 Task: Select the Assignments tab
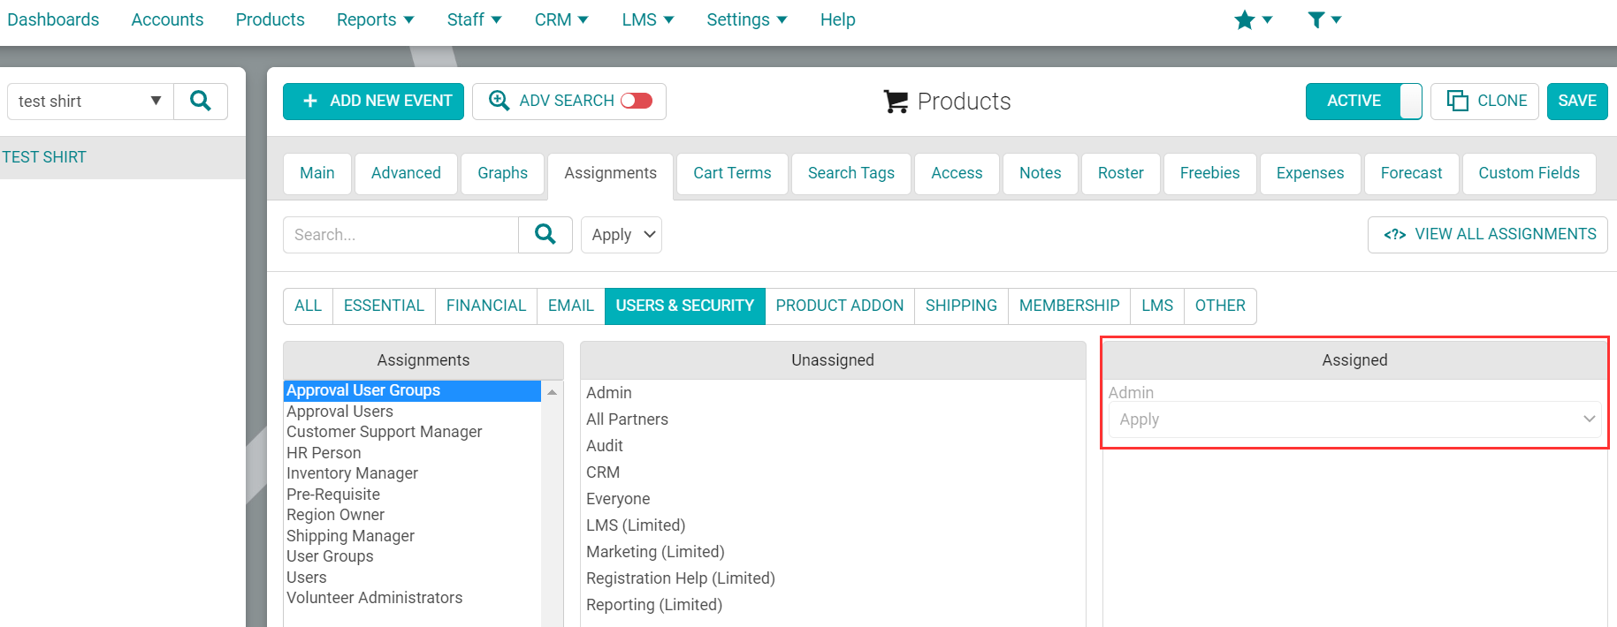coord(611,173)
